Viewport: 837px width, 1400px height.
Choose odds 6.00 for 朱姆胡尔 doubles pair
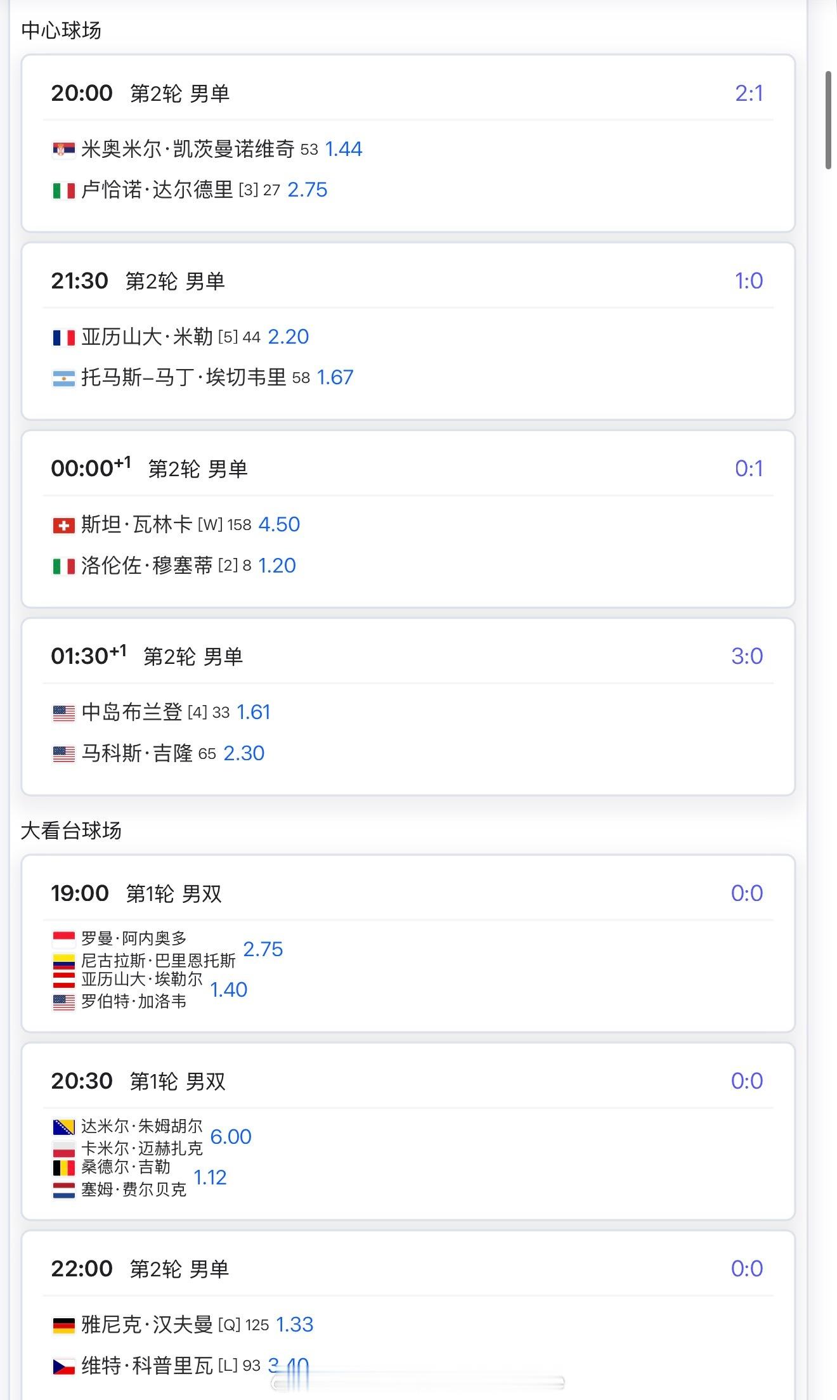pyautogui.click(x=231, y=1137)
